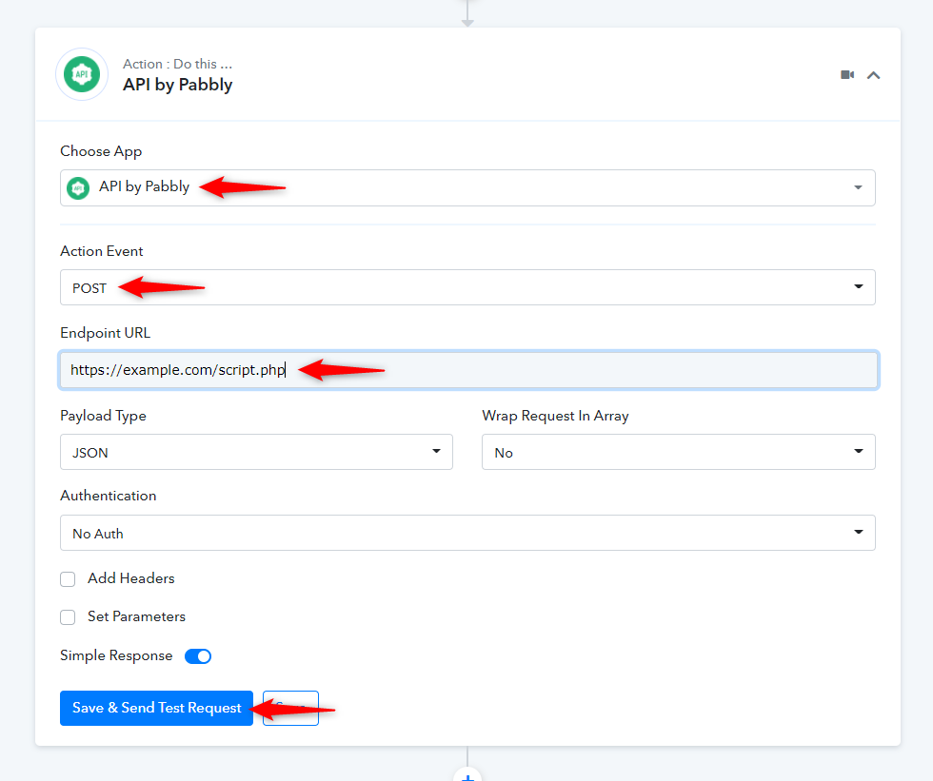Click the small API icon in Choose App field
The height and width of the screenshot is (781, 933).
(78, 187)
